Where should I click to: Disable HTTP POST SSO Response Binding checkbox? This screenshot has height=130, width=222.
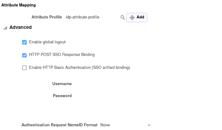(x=25, y=55)
